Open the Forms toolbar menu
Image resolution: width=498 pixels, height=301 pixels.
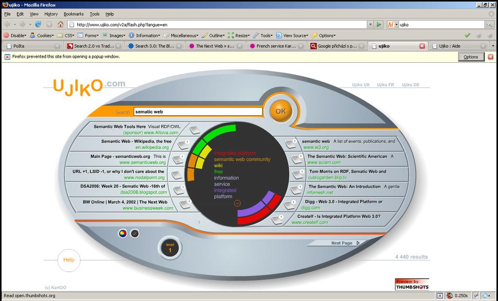pyautogui.click(x=89, y=35)
